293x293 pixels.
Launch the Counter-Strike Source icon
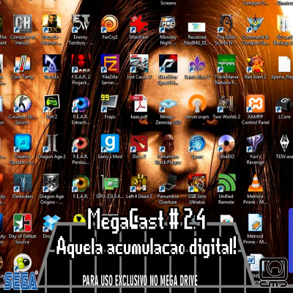23,103
